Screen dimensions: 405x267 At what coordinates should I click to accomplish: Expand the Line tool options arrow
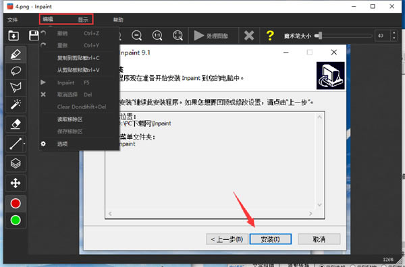24,144
